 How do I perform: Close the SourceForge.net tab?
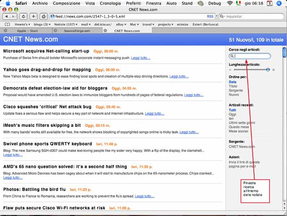(x=55, y=31)
